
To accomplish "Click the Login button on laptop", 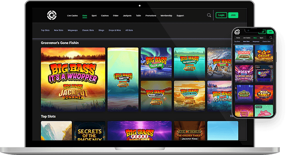I will pyautogui.click(x=221, y=15).
